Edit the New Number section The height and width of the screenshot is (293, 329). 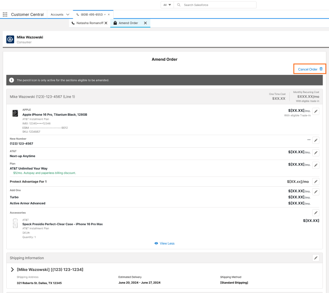click(x=316, y=140)
